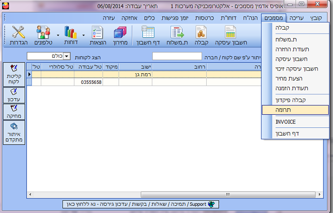Open the דוחות reports chart icon
Image resolution: width=333 pixels, height=213 pixels.
[x=71, y=32]
